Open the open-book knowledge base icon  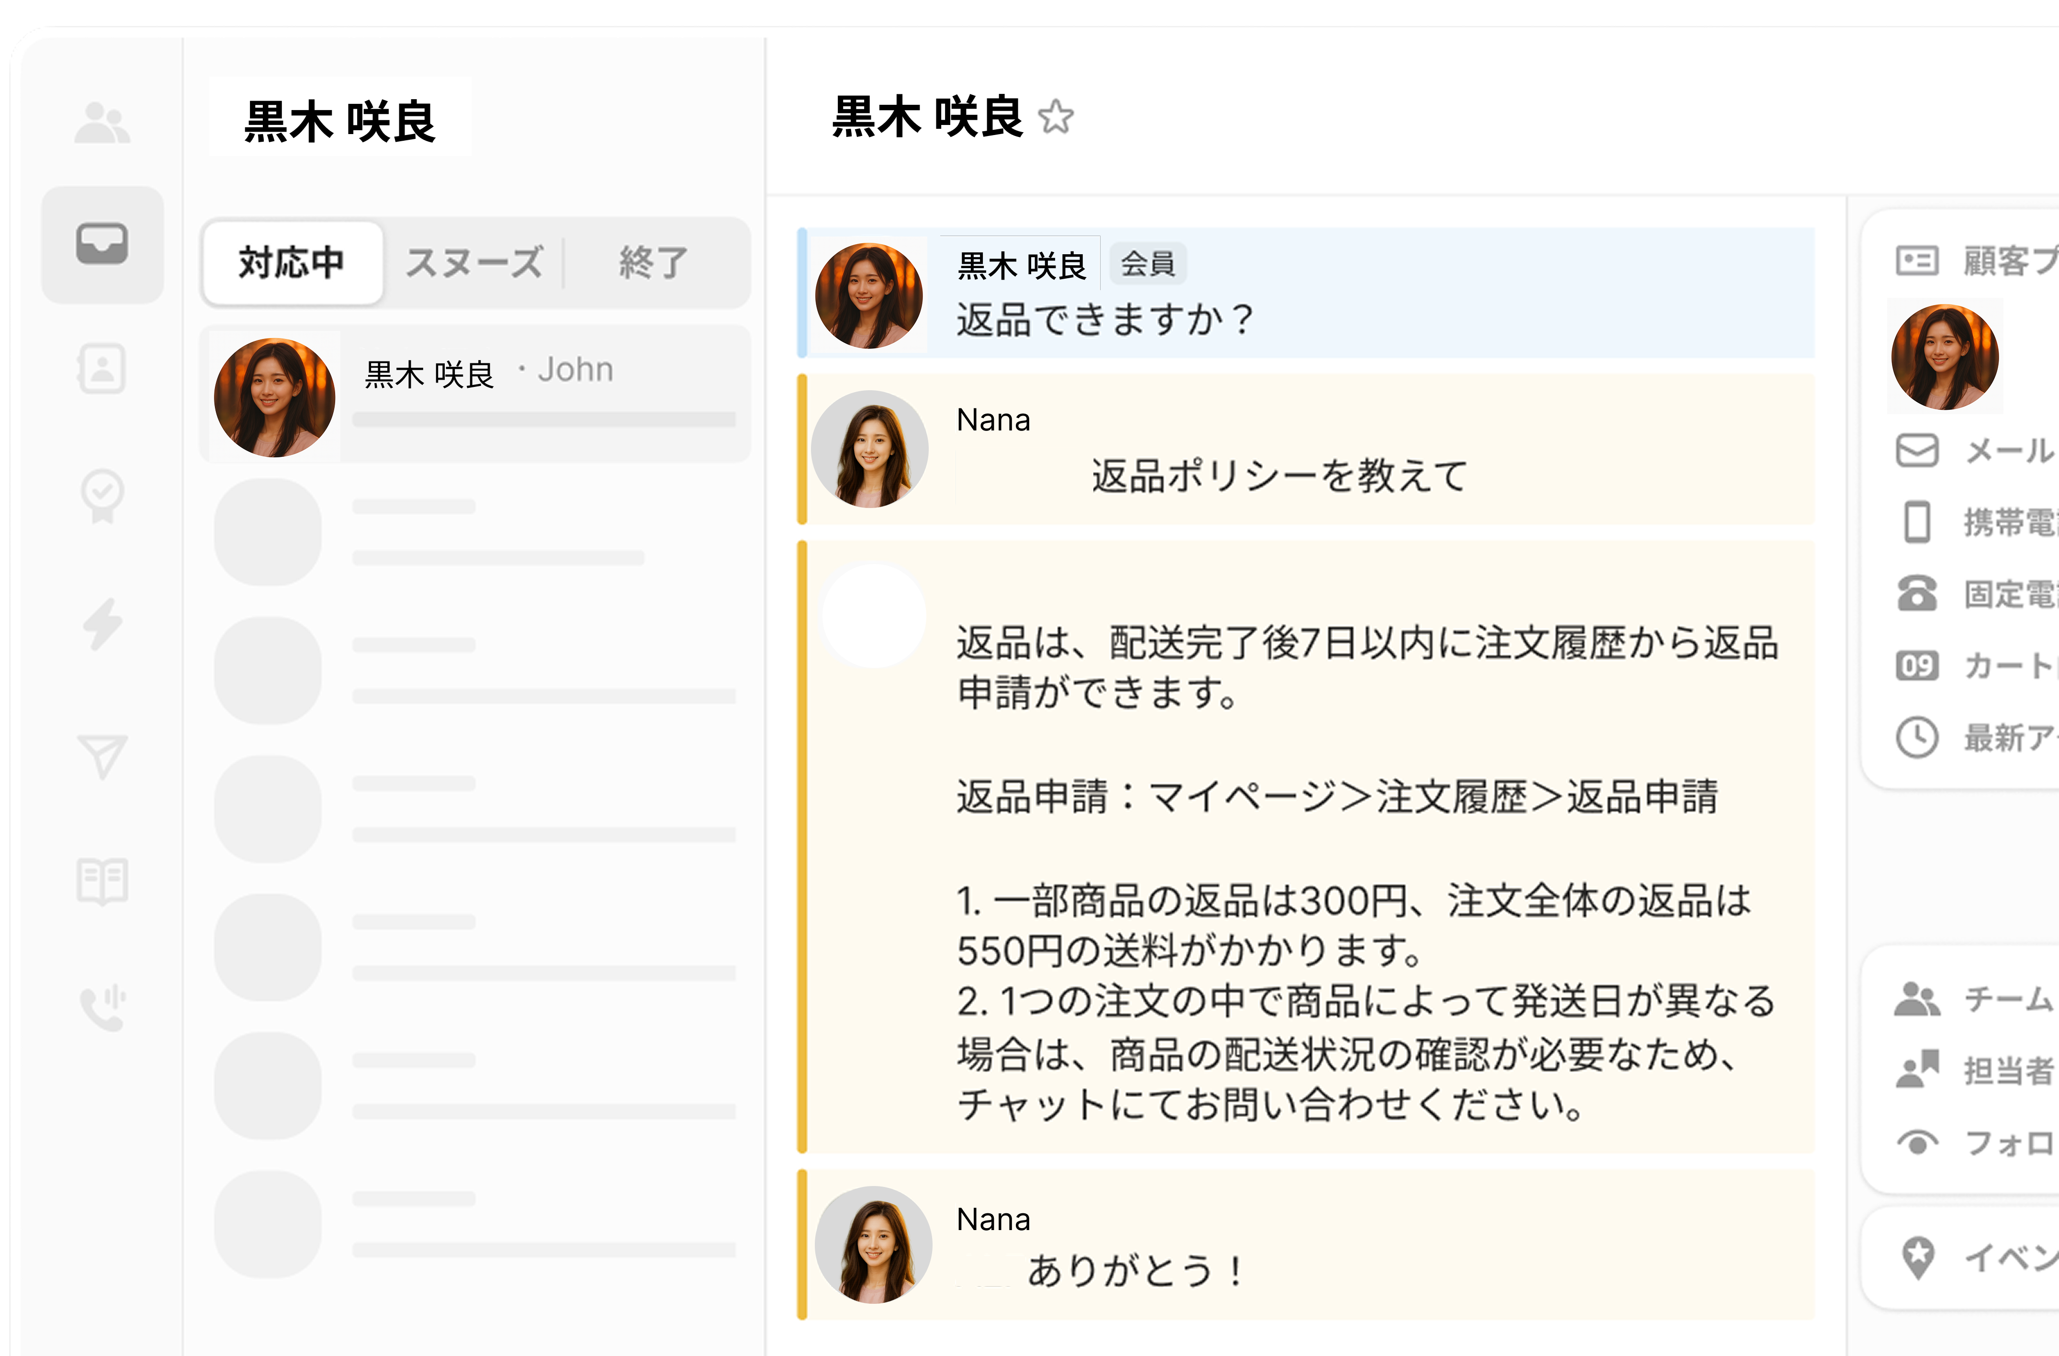click(102, 882)
